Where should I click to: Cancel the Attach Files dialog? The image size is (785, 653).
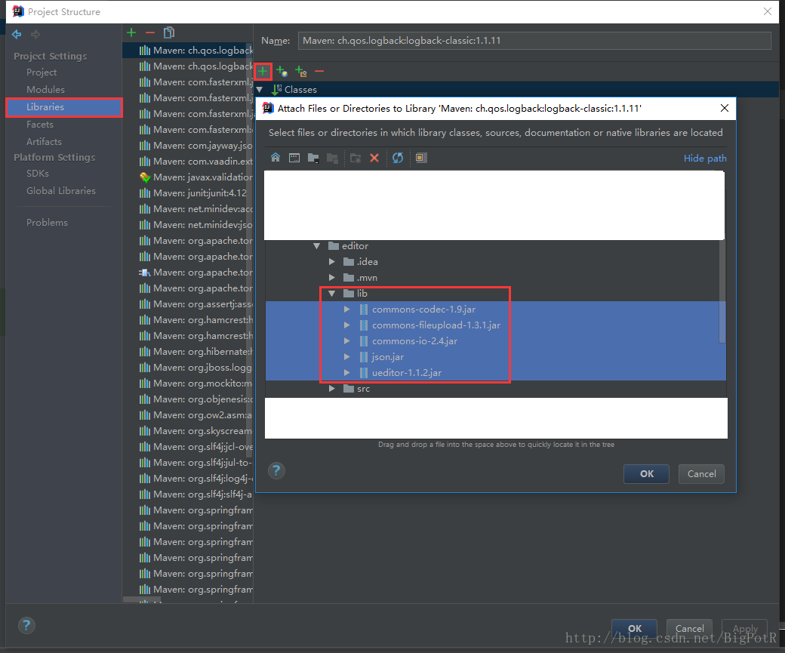tap(701, 474)
